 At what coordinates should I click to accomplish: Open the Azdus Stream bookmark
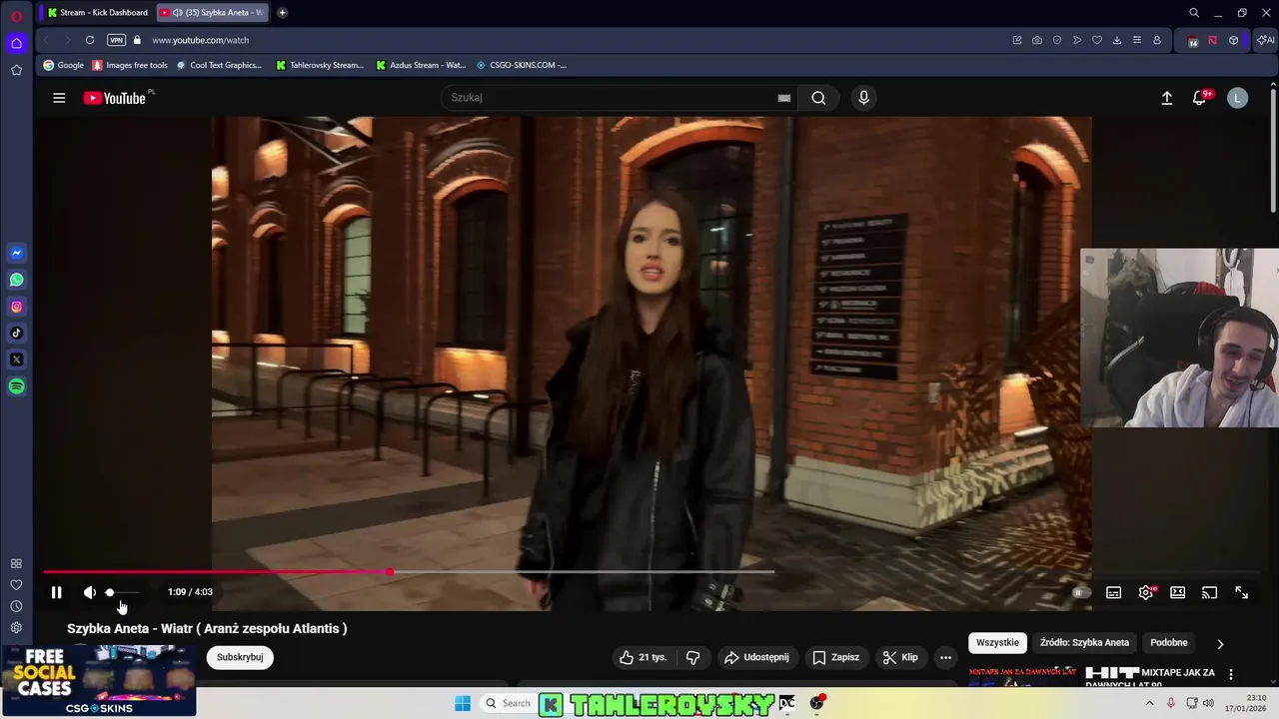click(421, 65)
